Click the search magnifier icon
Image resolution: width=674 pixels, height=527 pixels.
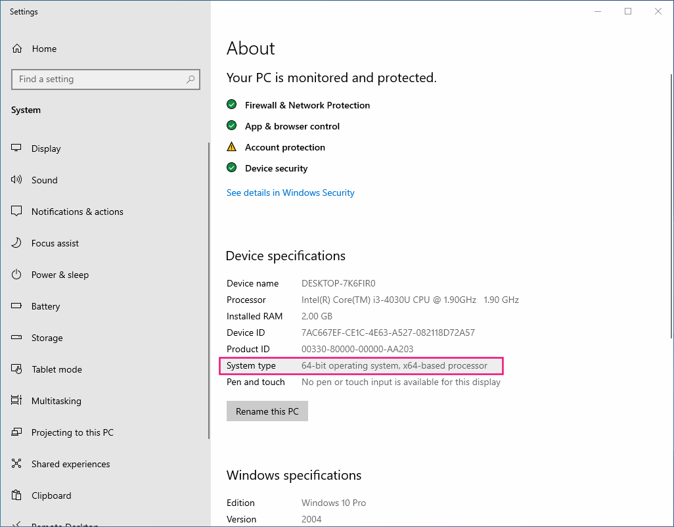point(191,80)
